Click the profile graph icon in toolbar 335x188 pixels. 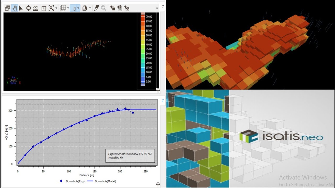[36, 8]
